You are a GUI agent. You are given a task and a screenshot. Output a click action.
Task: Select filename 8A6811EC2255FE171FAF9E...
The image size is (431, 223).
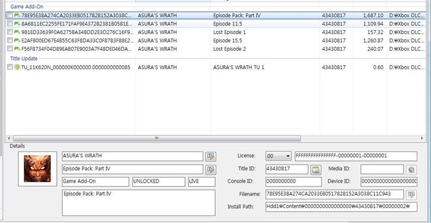tap(76, 24)
